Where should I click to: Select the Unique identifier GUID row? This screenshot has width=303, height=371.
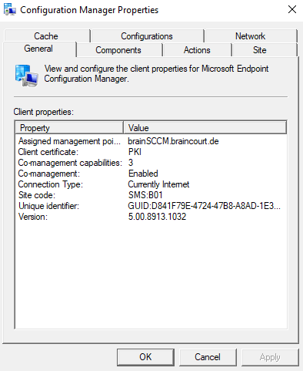click(x=151, y=206)
